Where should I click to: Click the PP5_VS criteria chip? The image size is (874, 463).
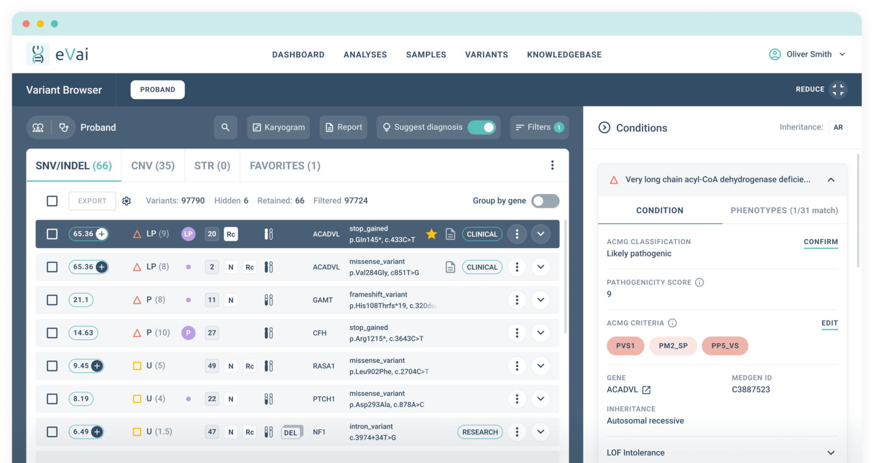point(725,346)
